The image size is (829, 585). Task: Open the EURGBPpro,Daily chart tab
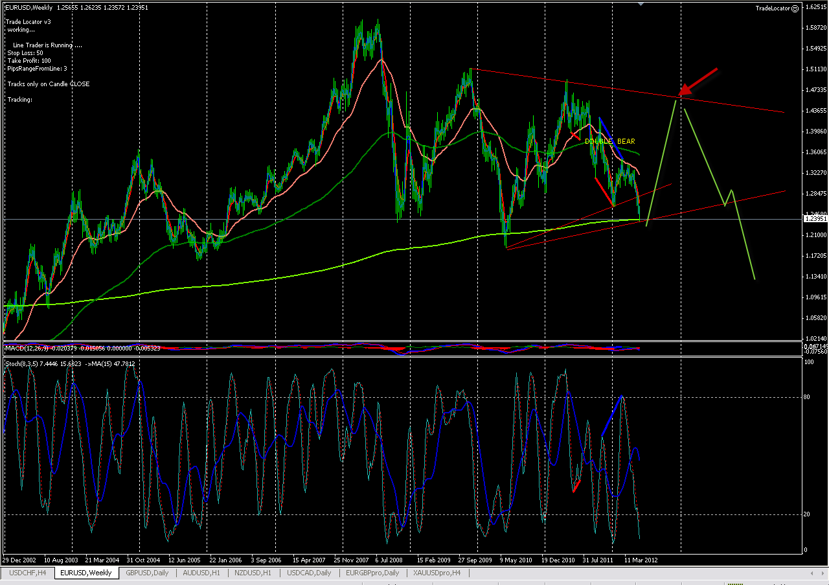tap(371, 573)
